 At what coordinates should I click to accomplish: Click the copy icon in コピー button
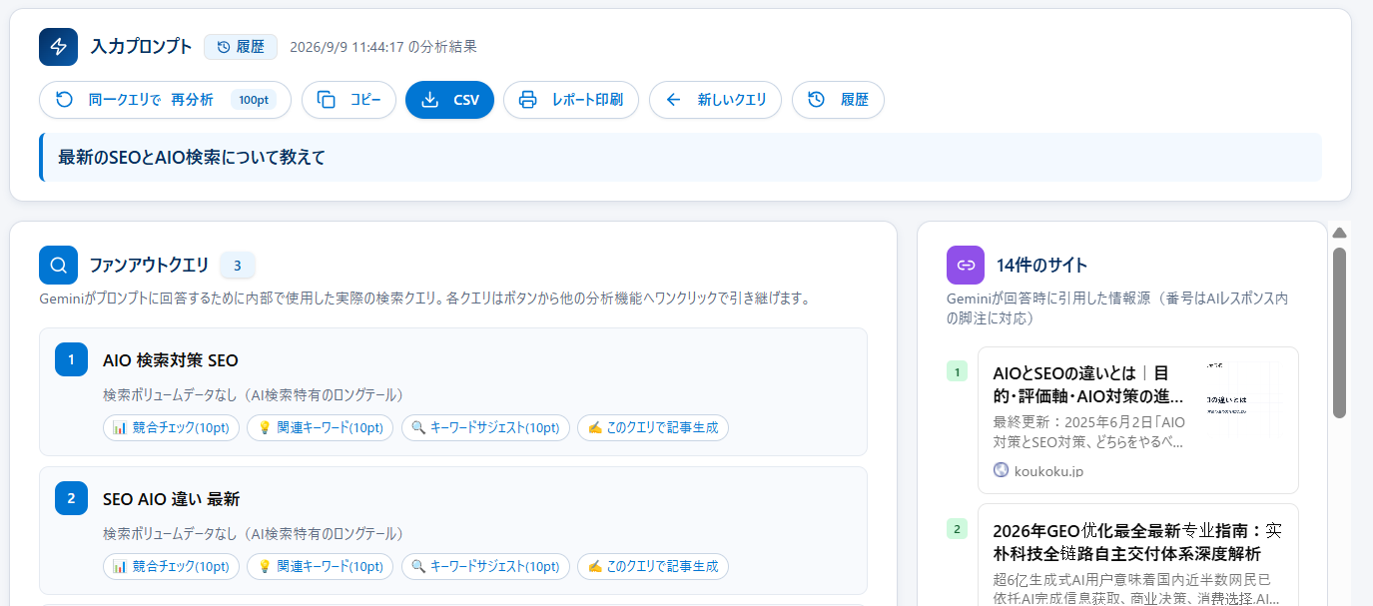pyautogui.click(x=326, y=100)
